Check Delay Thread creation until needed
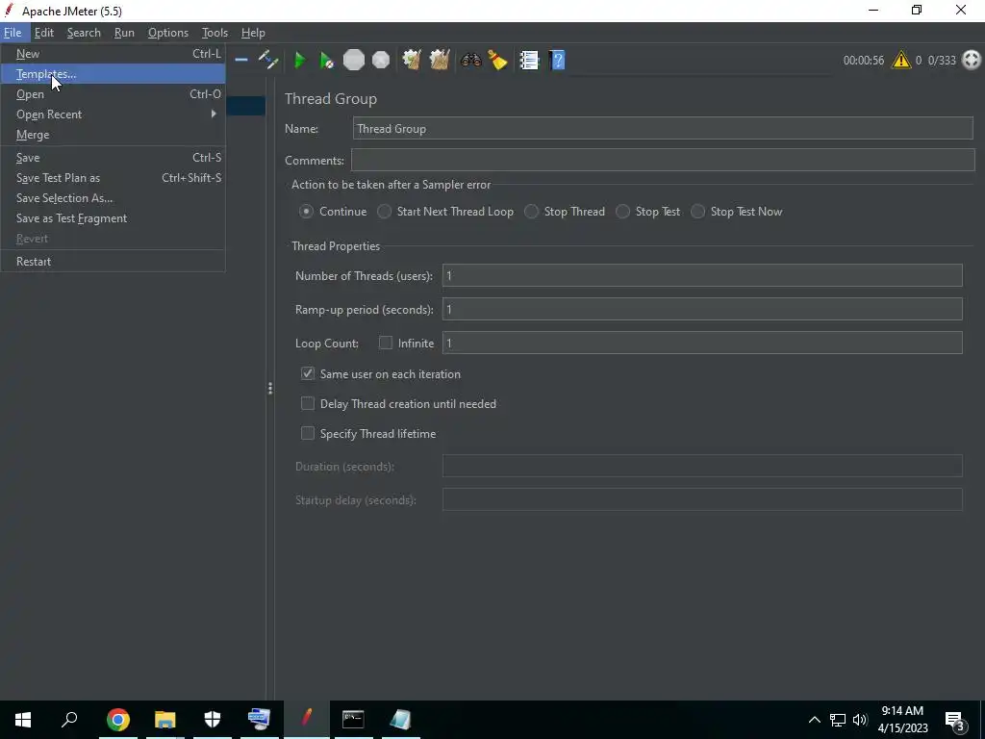Image resolution: width=985 pixels, height=739 pixels. tap(307, 403)
